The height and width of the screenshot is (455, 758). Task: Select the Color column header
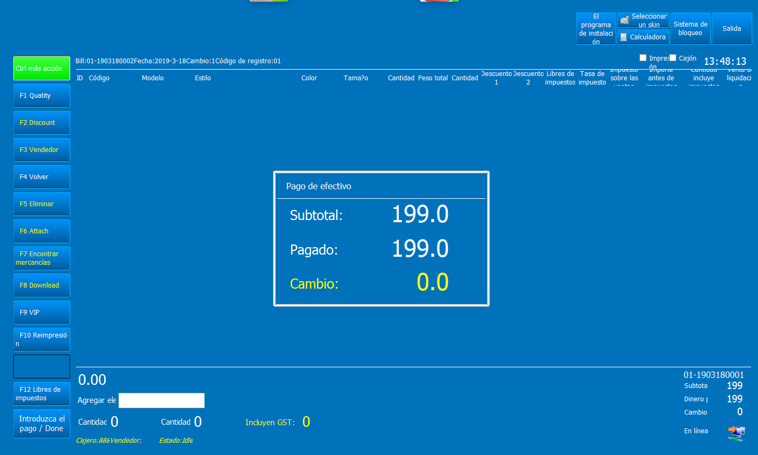[309, 78]
